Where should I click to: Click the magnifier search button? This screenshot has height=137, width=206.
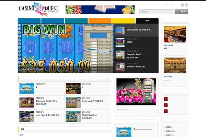[x=181, y=12]
